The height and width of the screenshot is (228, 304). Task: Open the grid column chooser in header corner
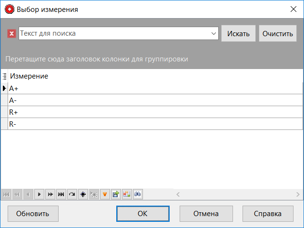coord(4,76)
